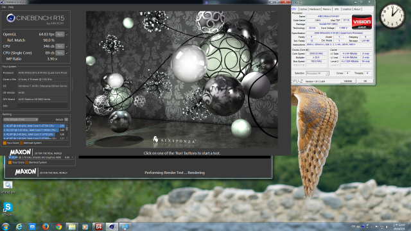This screenshot has width=411, height=231.
Task: Open the Cinebench Help menu
Action: 11,7
